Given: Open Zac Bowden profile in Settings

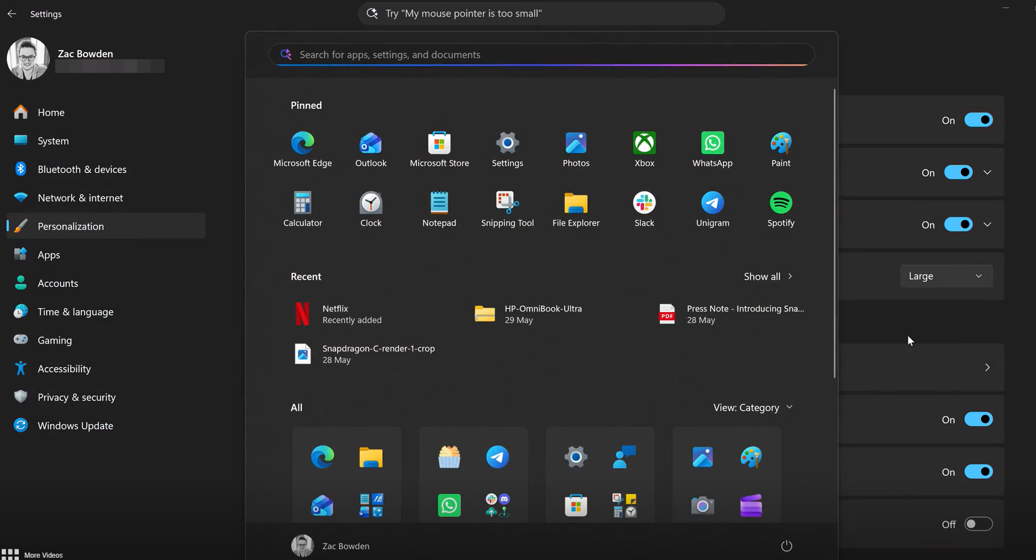Looking at the screenshot, I should tap(85, 59).
